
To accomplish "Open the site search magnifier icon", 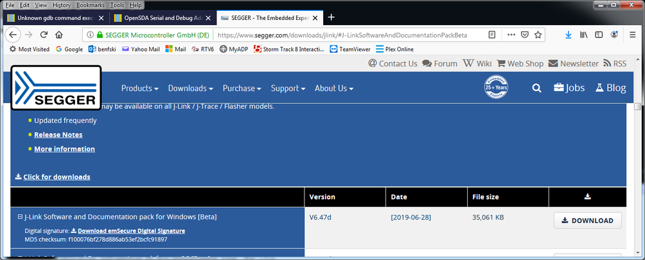I will pyautogui.click(x=536, y=88).
